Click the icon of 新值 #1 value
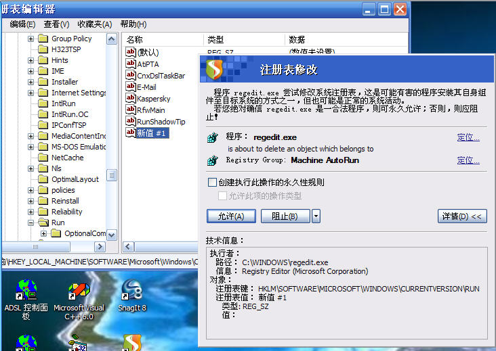This screenshot has height=351, width=496. [x=131, y=133]
